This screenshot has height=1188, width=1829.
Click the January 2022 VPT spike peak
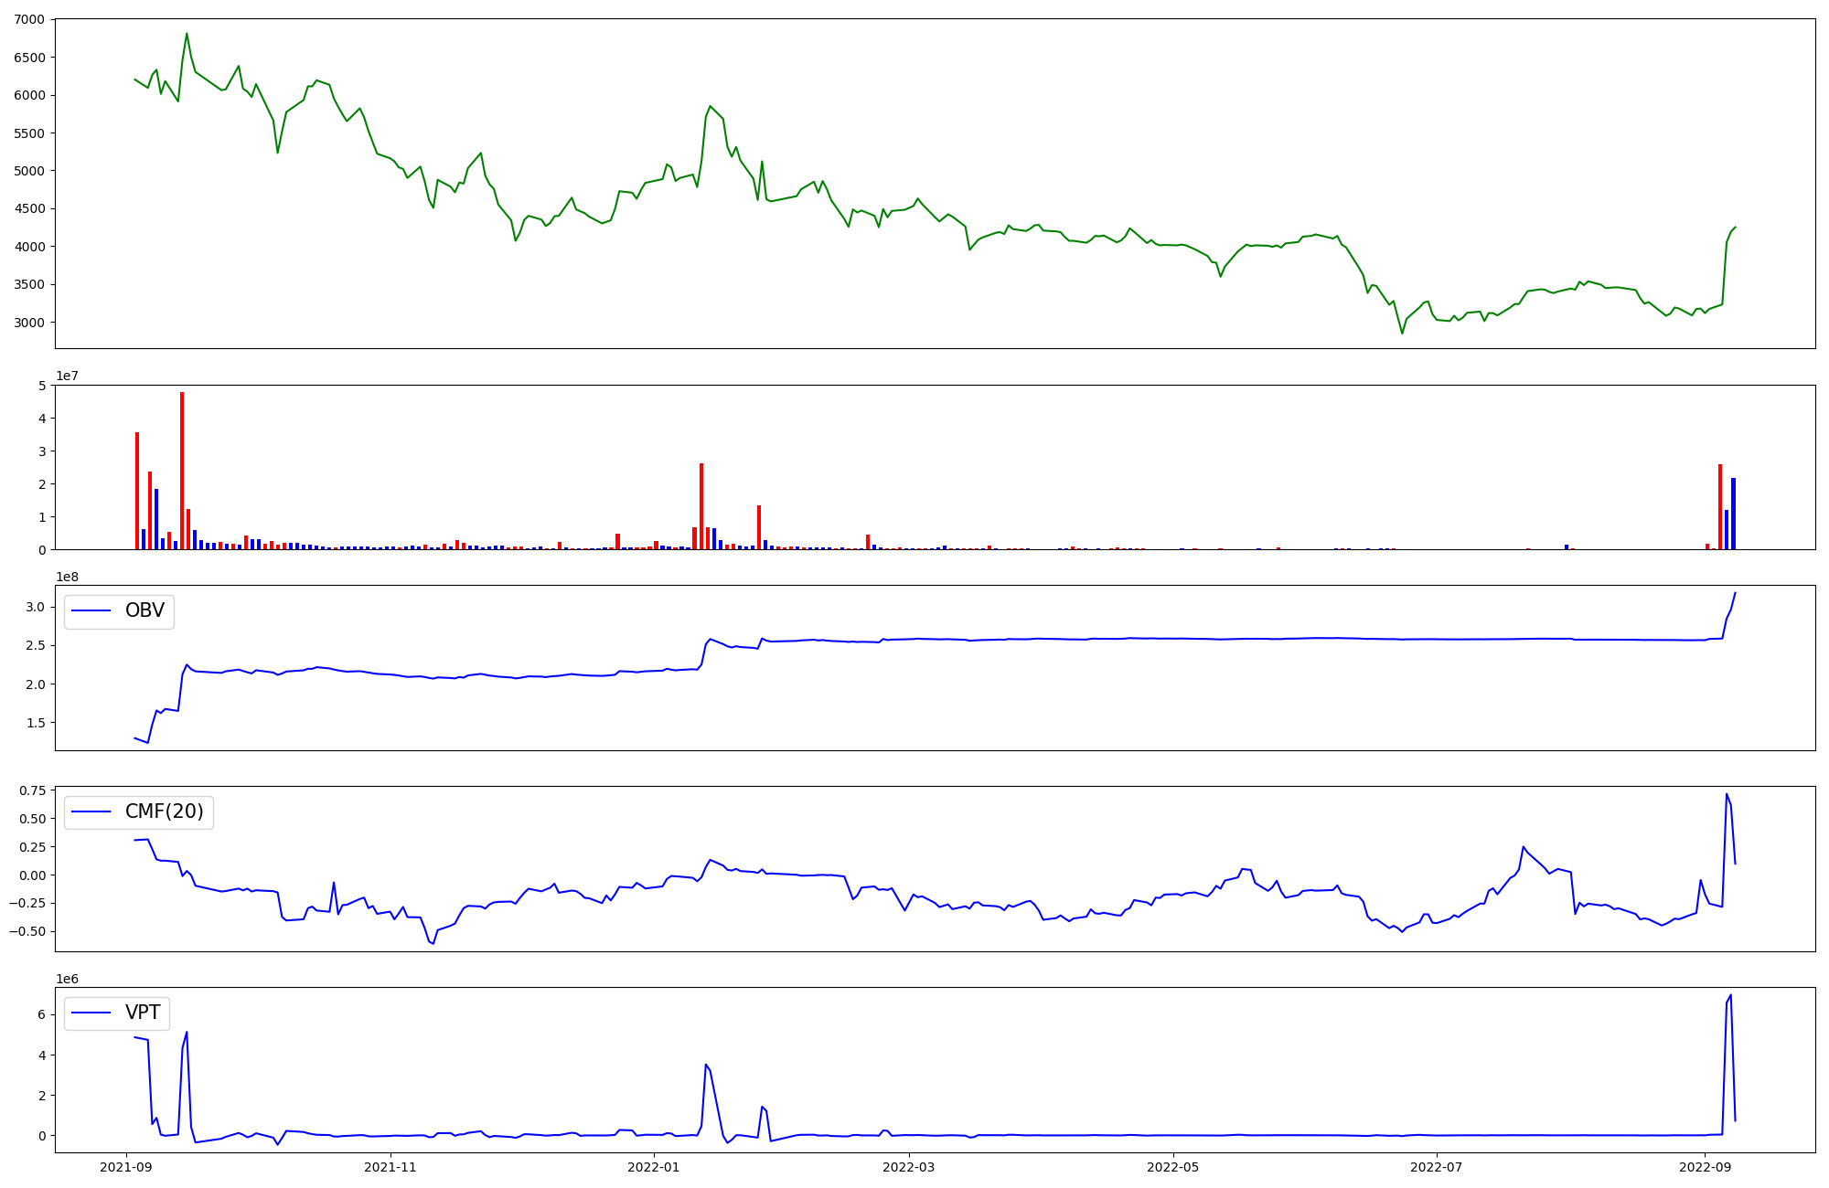[706, 1064]
